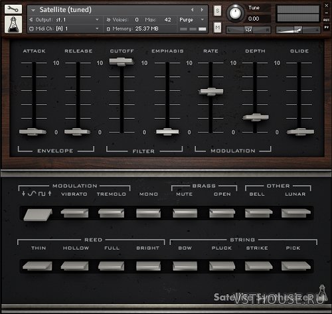This screenshot has height=314, width=332.
Task: Enable the Reed Bright switch
Action: click(148, 266)
